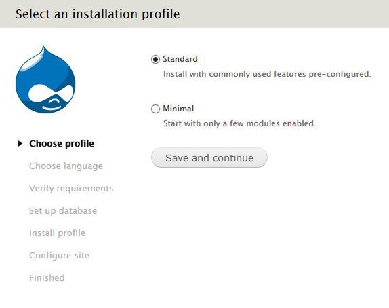Click the Minimal profile description text
The height and width of the screenshot is (308, 389).
pos(239,123)
